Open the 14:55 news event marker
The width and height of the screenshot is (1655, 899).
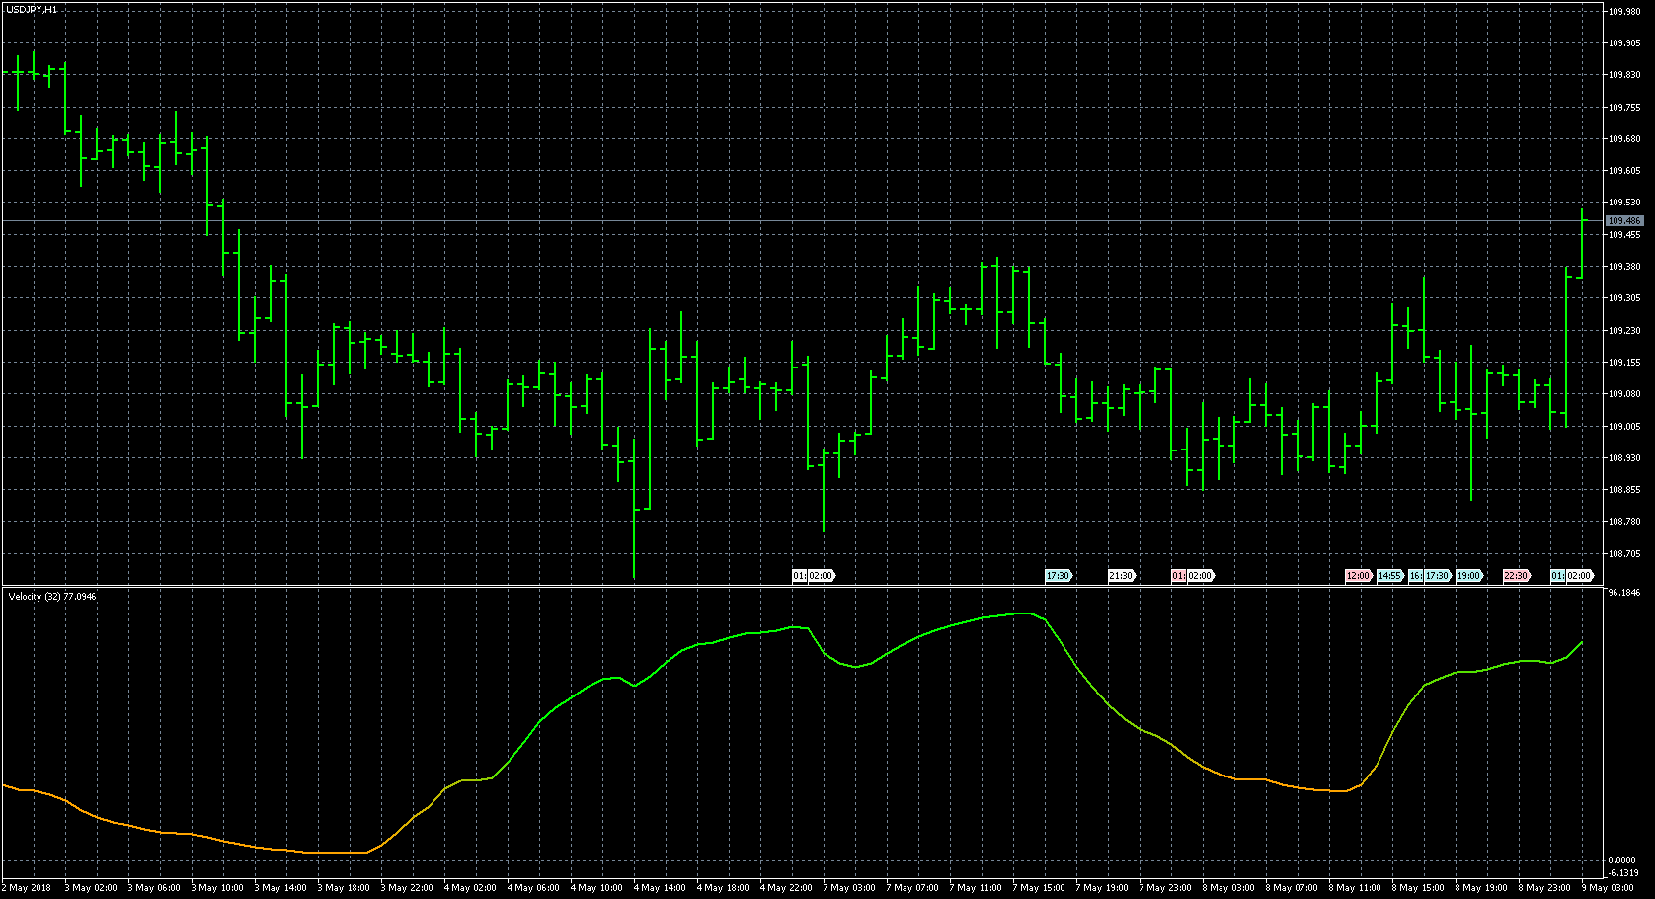click(1389, 576)
